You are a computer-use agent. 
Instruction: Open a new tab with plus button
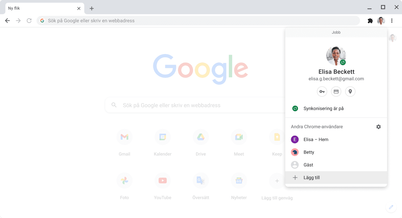[92, 8]
